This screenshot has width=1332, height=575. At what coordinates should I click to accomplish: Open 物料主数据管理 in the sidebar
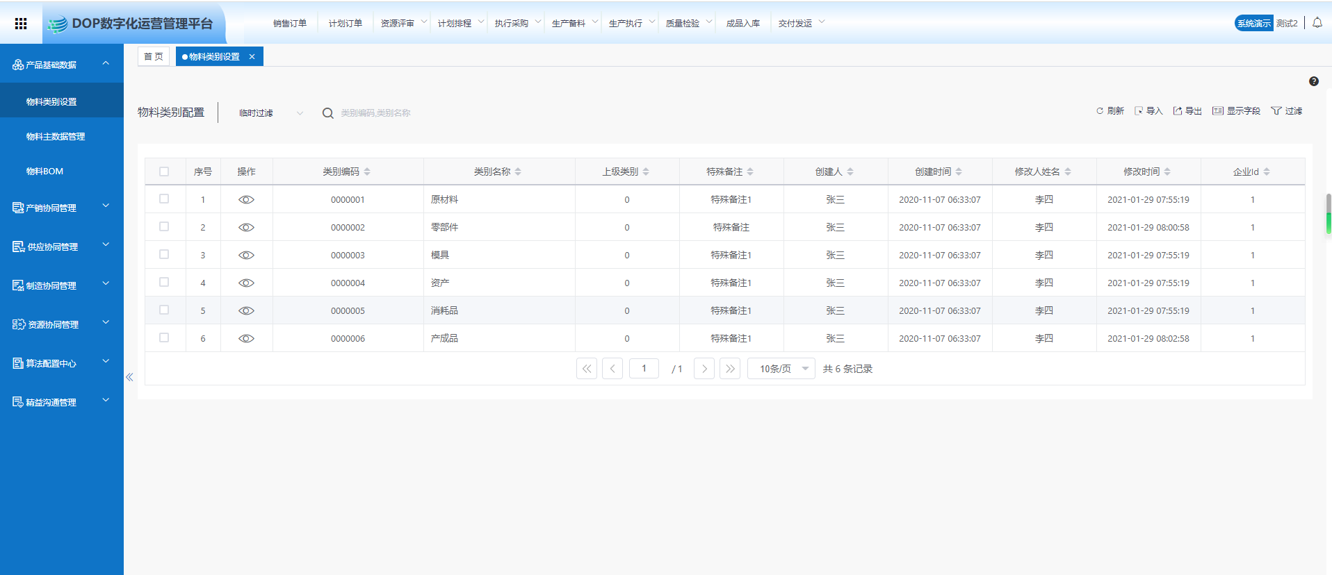tap(56, 137)
